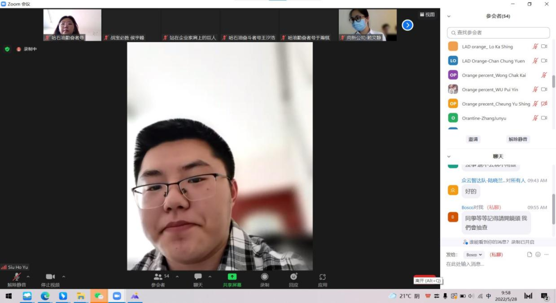556x303 pixels.
Task: Click the Invite (邀请) button
Action: (473, 139)
